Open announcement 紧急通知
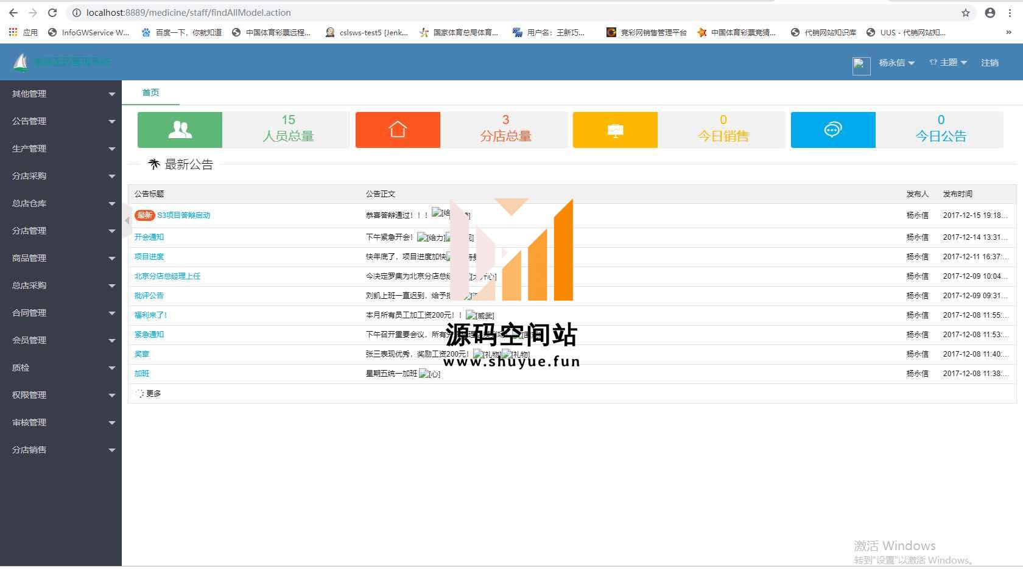Image resolution: width=1023 pixels, height=569 pixels. click(x=149, y=335)
